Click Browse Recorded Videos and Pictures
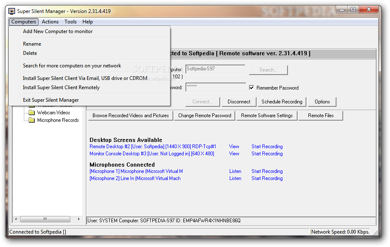 (x=131, y=116)
